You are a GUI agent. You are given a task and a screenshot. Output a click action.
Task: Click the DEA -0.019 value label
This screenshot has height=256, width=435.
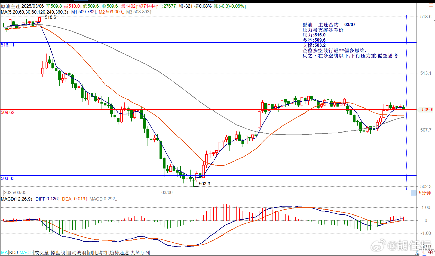[x=75, y=199]
